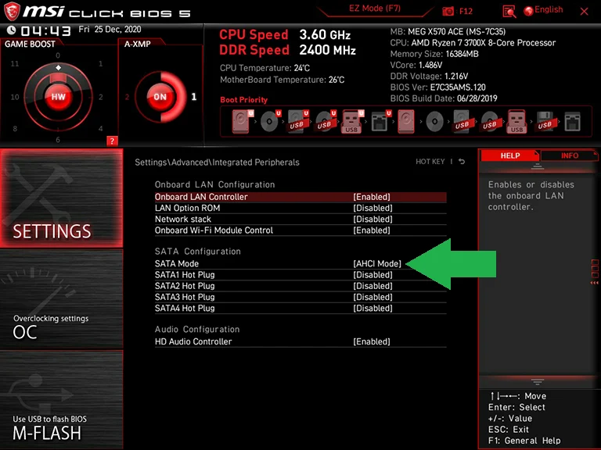Select the UEFI USB hard disk boot icon

[298, 121]
